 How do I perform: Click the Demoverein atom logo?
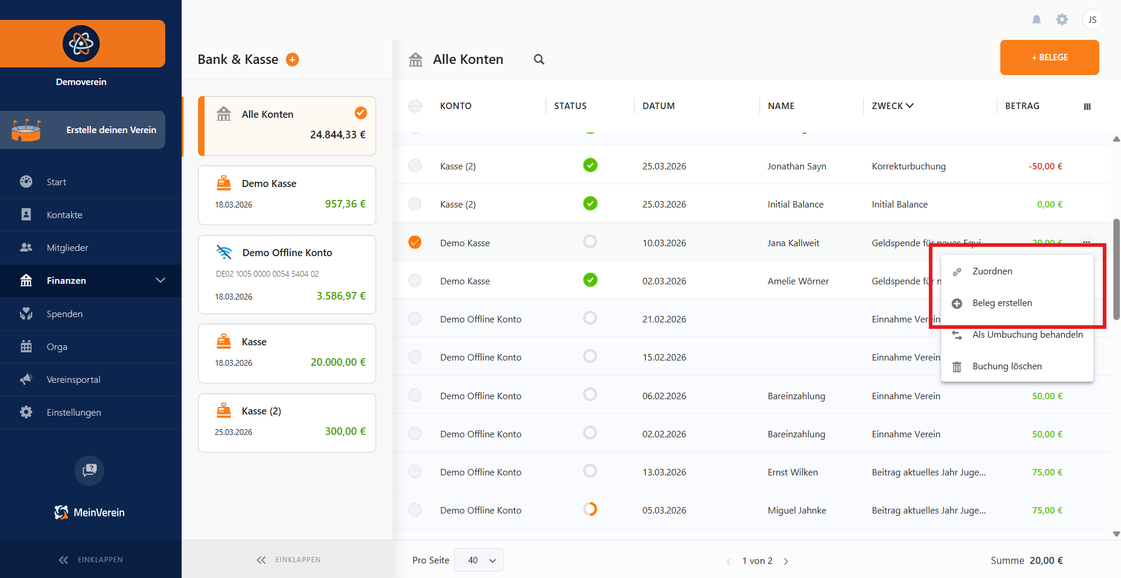[x=81, y=44]
